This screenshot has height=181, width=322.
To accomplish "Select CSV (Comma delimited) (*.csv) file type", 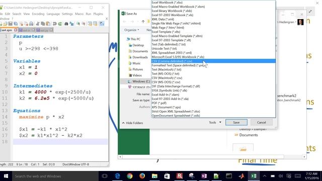I will [x=213, y=61].
